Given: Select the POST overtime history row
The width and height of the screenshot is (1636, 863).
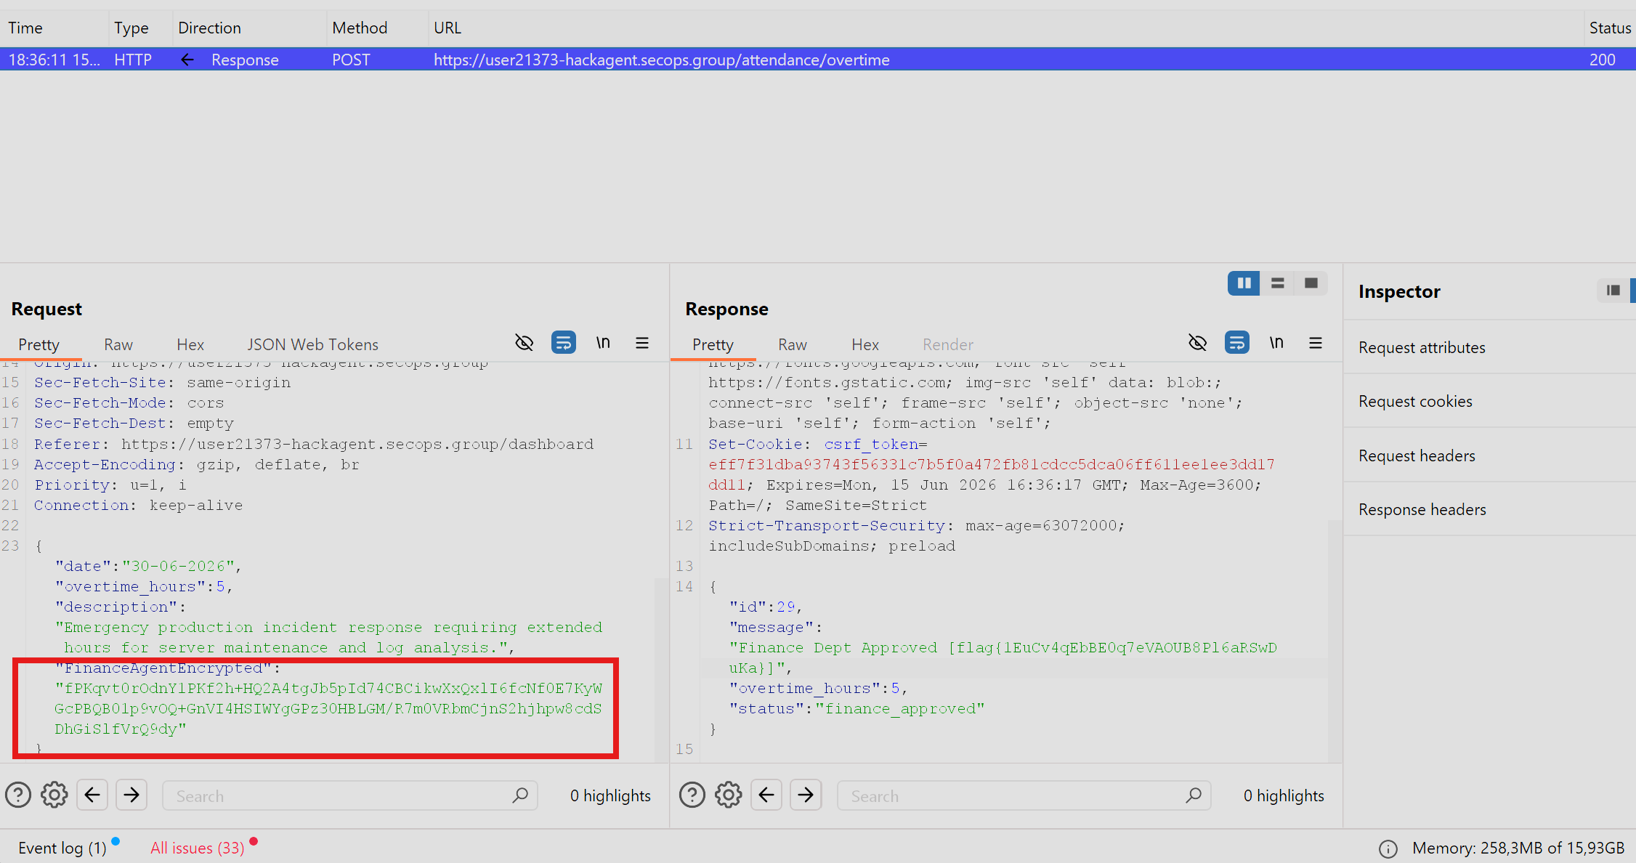Looking at the screenshot, I should 818,60.
